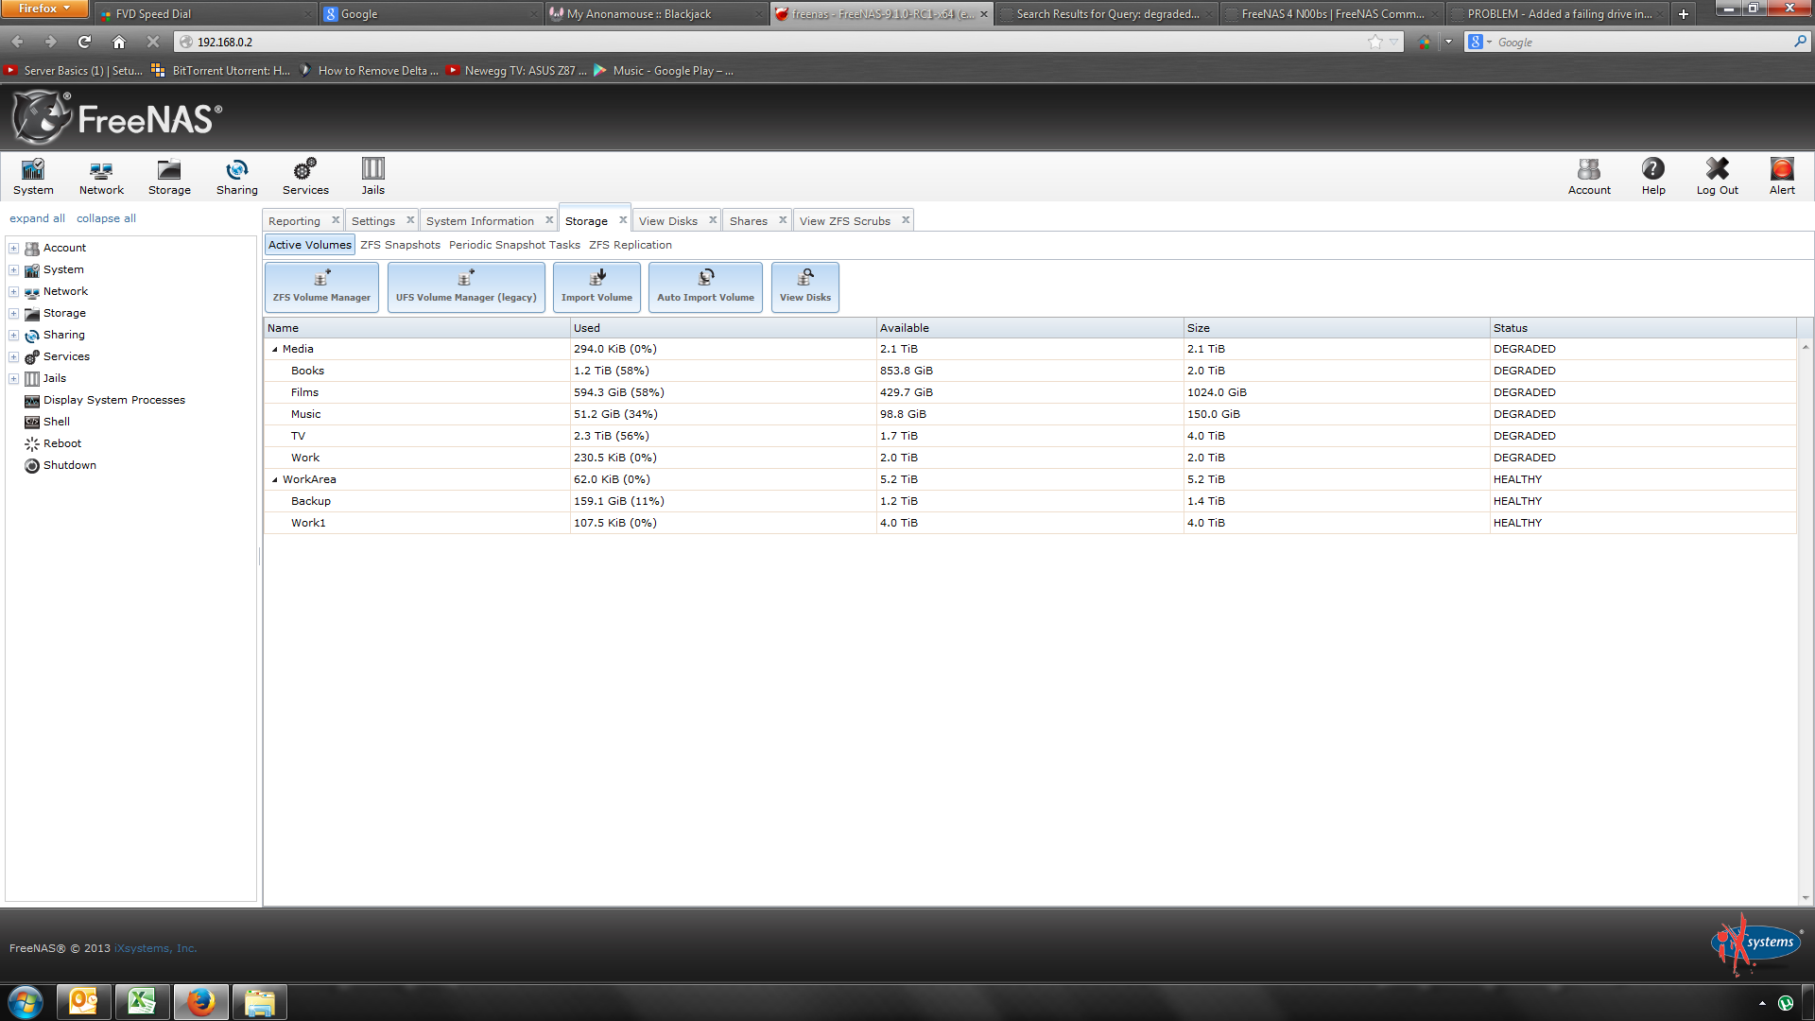This screenshot has height=1021, width=1815.
Task: Open the Alert indicator icon
Action: (1781, 170)
